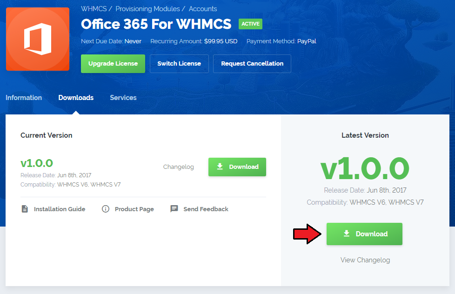Visit the Product Page link
This screenshot has height=294, width=455.
pyautogui.click(x=134, y=209)
